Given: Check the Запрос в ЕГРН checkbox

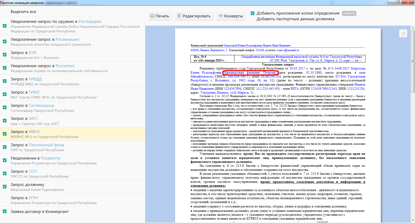Looking at the screenshot, I should pos(5,200).
